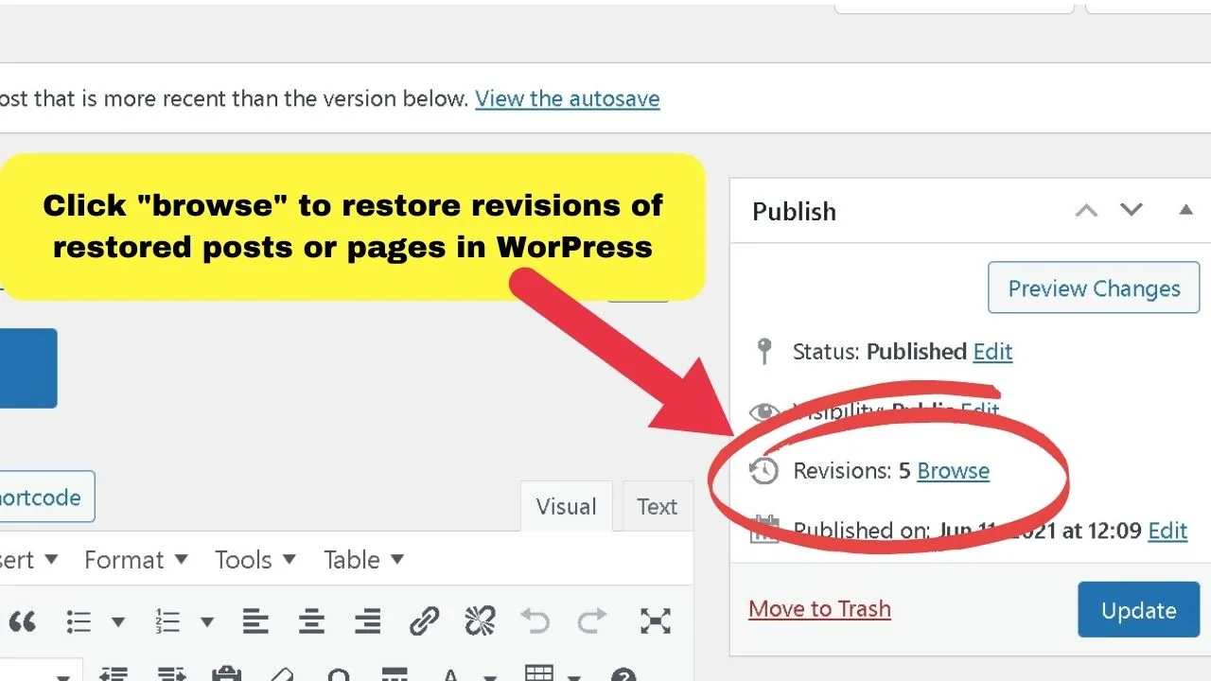The height and width of the screenshot is (681, 1211).
Task: Redo the last edit
Action: pyautogui.click(x=592, y=621)
